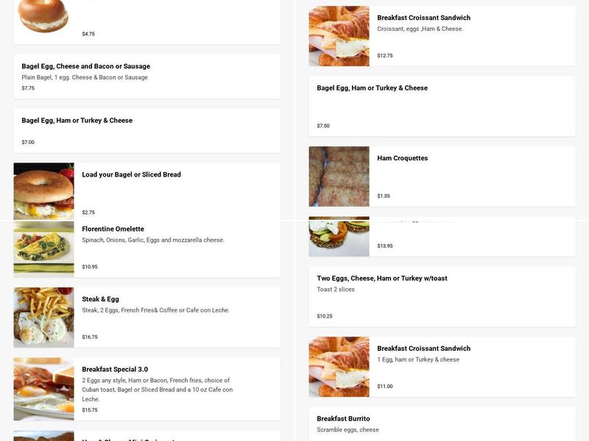This screenshot has height=441, width=589.
Task: Click the $12.75 price label
Action: pos(387,53)
